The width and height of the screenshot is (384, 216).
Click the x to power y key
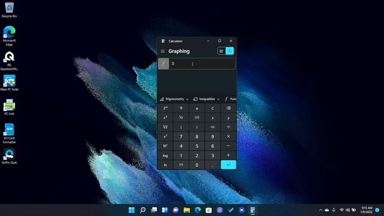pos(166,136)
